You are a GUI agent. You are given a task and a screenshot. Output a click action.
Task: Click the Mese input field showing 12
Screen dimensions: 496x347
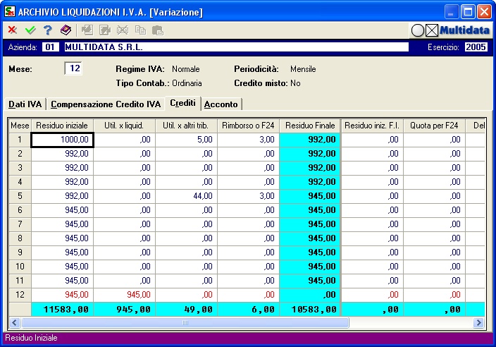click(x=73, y=68)
